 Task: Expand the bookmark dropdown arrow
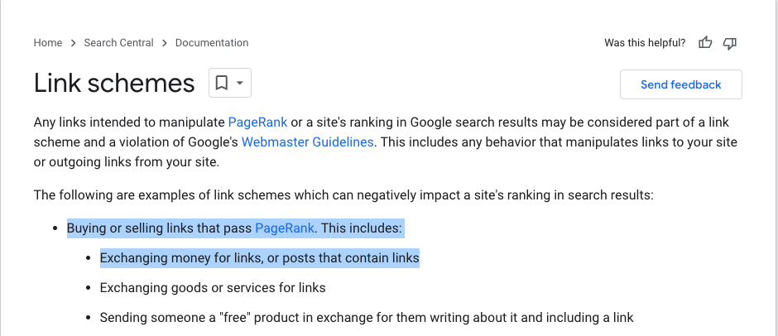pyautogui.click(x=240, y=83)
